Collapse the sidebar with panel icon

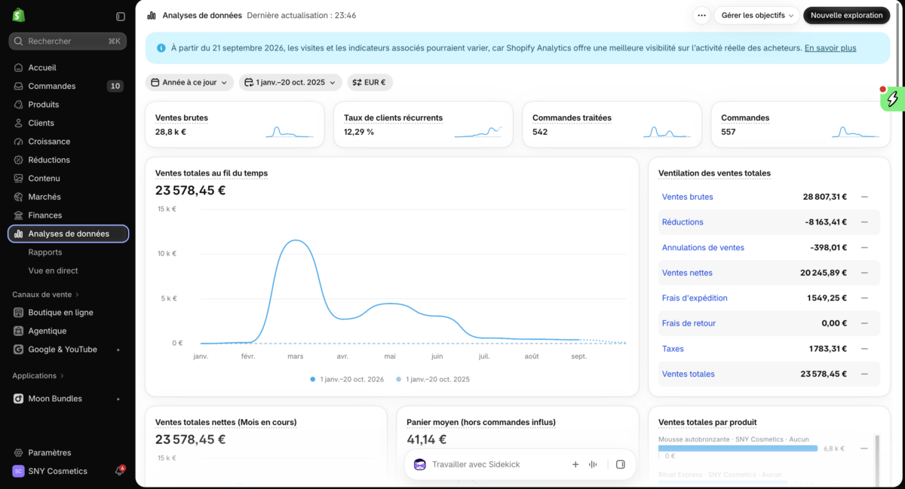[121, 17]
